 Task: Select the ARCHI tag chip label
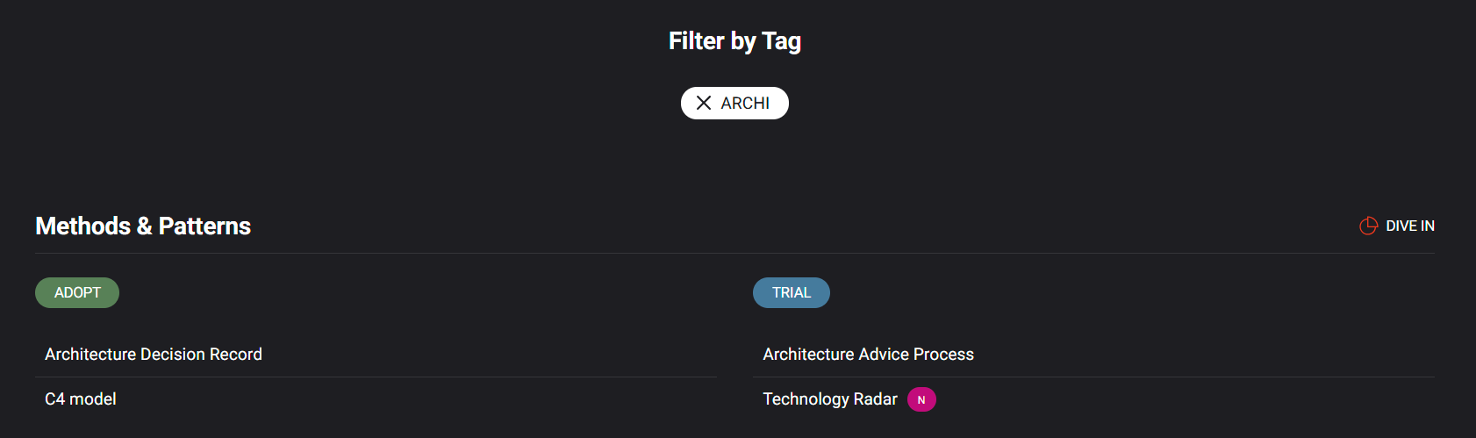[745, 103]
